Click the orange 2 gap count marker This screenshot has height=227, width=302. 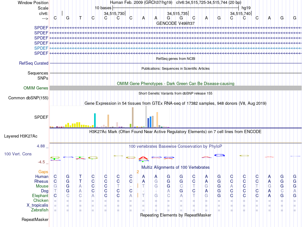pos(138,172)
